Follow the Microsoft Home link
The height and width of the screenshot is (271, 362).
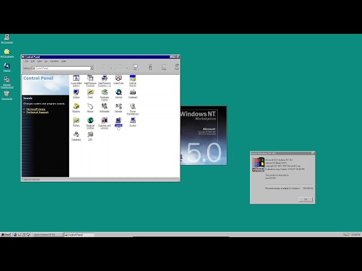click(36, 109)
